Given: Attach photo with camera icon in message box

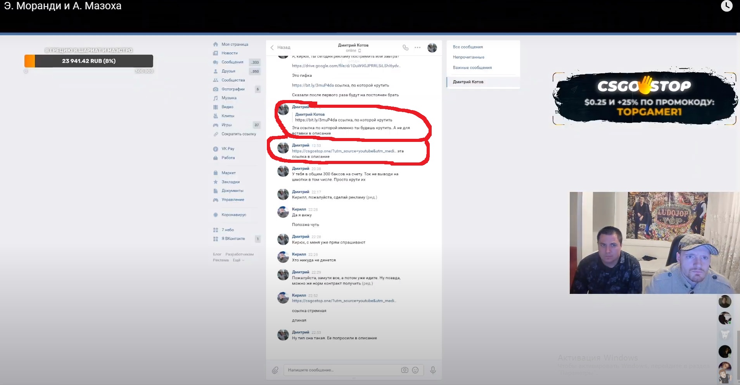Looking at the screenshot, I should pyautogui.click(x=405, y=370).
